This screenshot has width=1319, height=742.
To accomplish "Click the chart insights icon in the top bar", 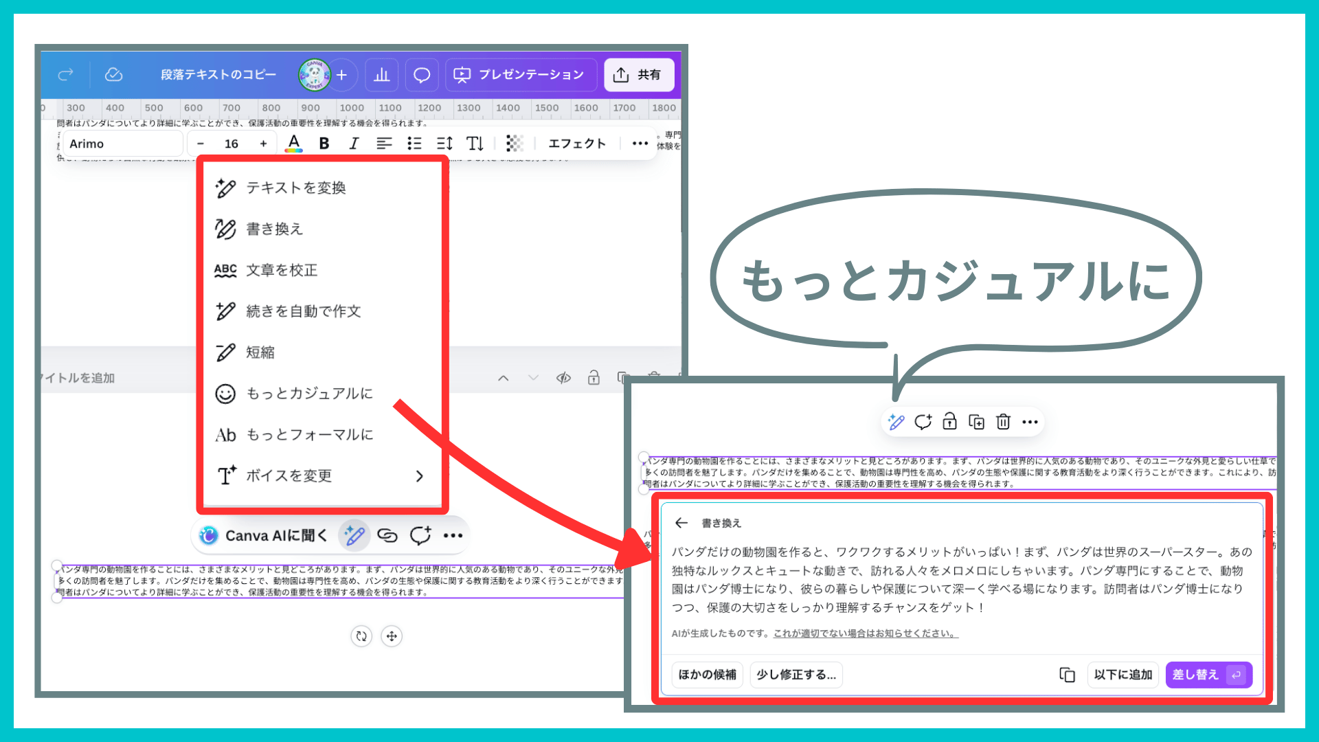I will coord(382,75).
